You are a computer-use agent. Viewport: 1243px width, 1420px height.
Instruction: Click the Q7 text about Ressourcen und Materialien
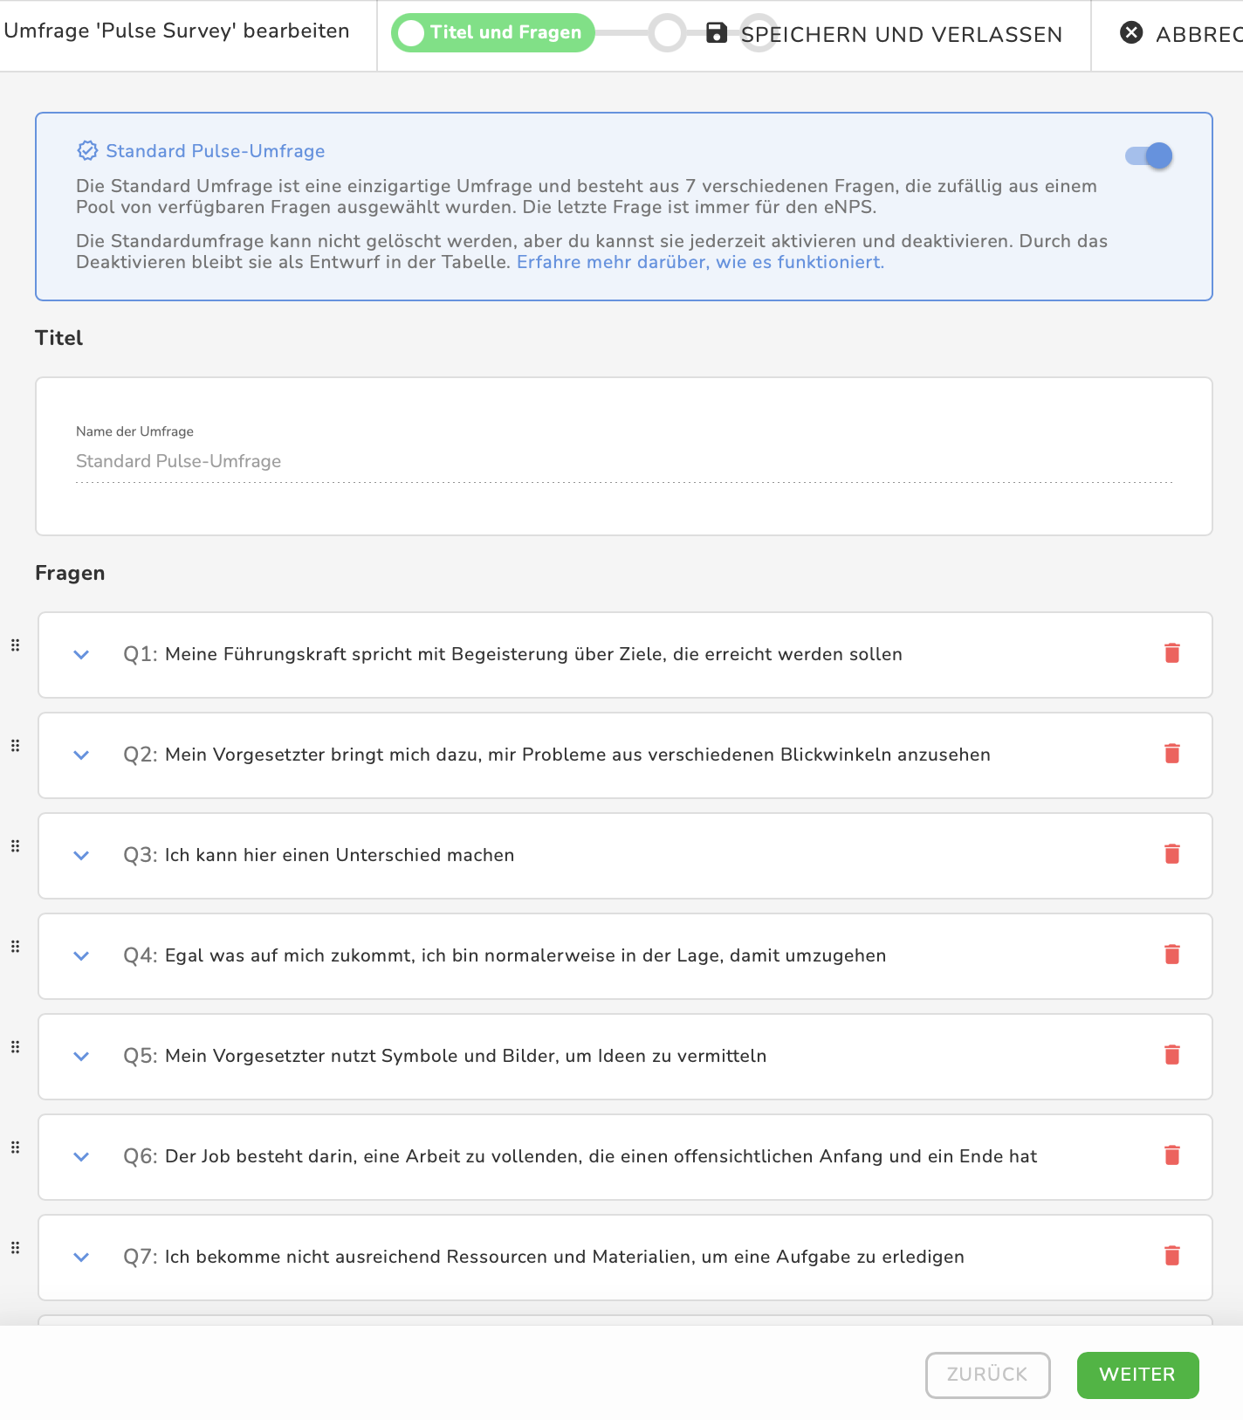(565, 1257)
